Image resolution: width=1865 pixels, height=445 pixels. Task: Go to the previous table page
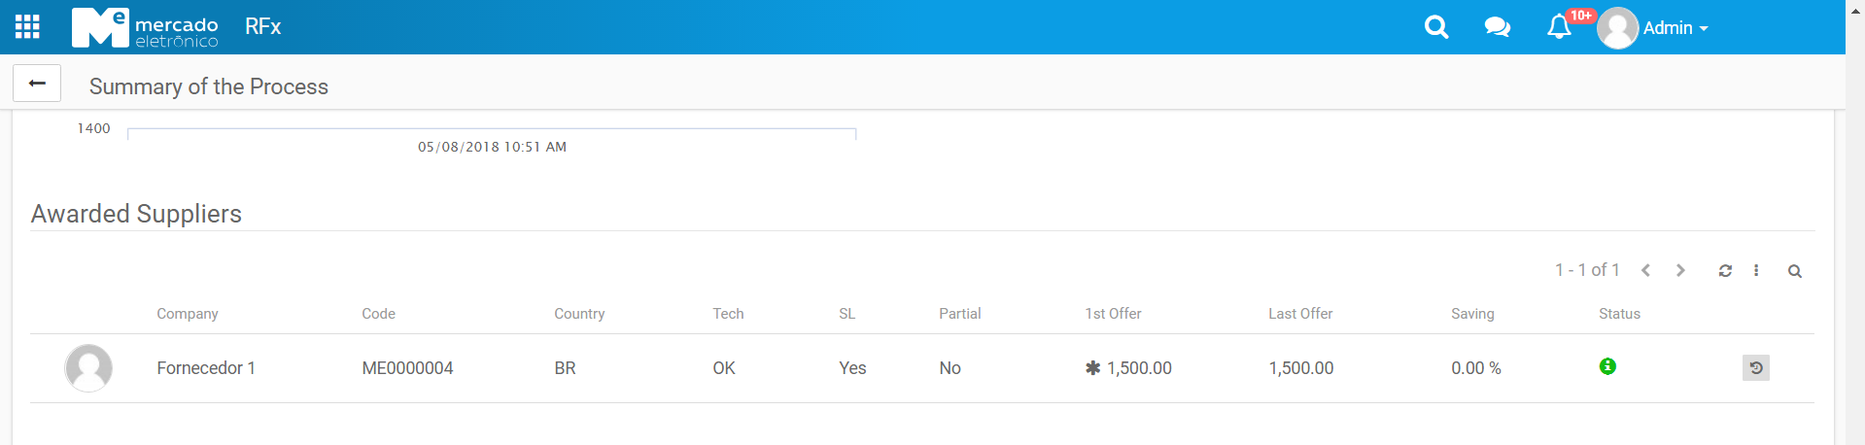[x=1646, y=271]
